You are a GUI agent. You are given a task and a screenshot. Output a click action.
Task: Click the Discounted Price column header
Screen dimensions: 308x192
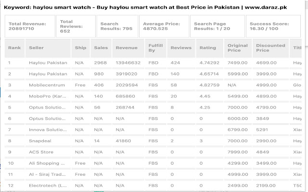pos(270,48)
